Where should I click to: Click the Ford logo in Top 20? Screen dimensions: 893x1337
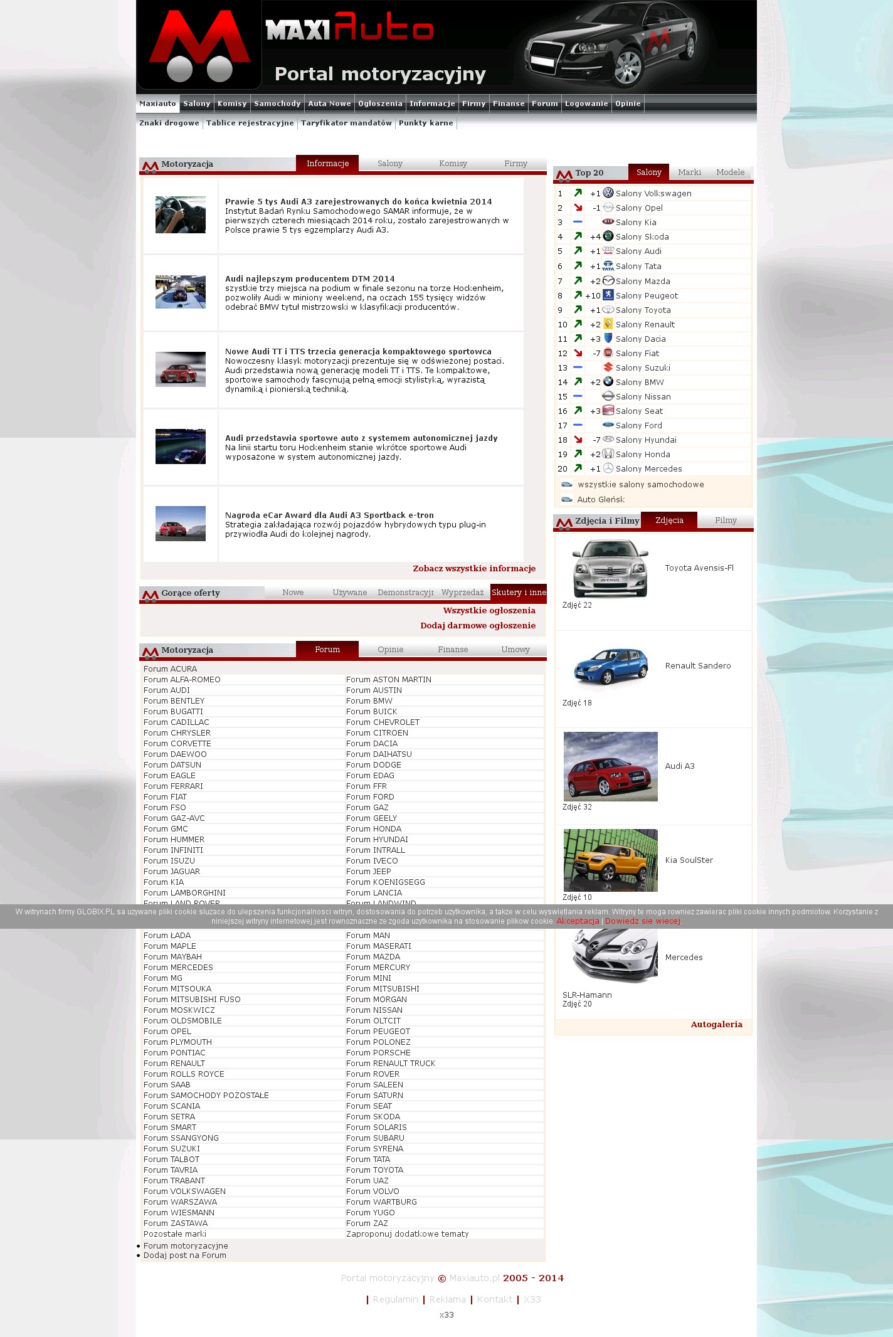[x=608, y=425]
